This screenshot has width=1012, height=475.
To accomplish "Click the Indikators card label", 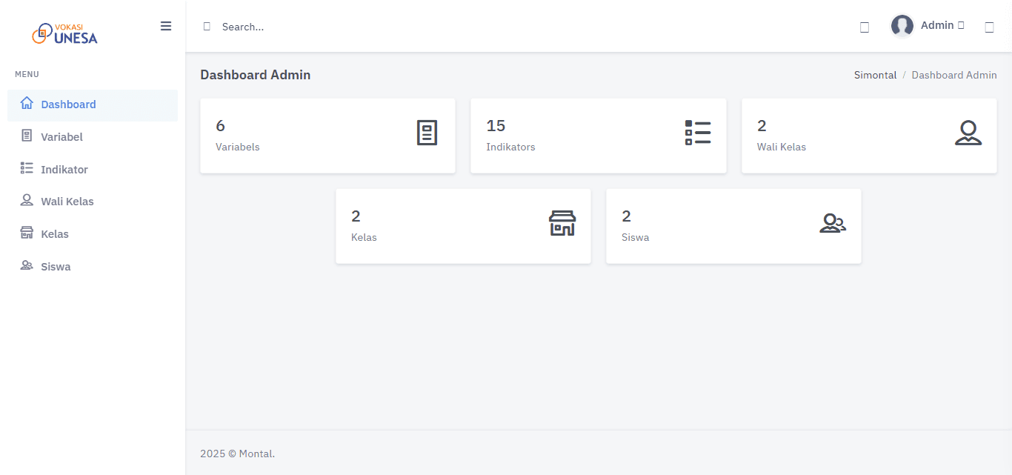I will pyautogui.click(x=510, y=147).
